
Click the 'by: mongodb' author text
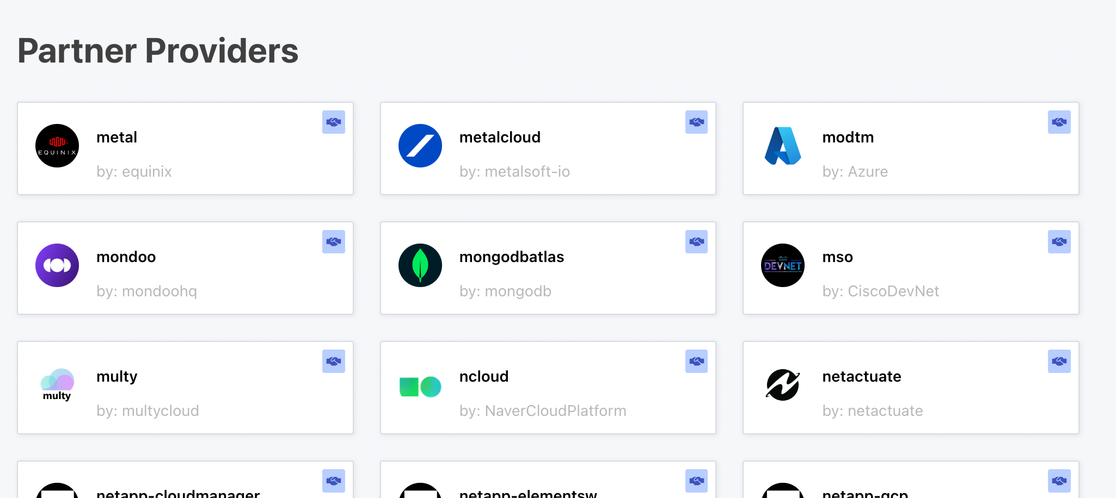point(505,291)
